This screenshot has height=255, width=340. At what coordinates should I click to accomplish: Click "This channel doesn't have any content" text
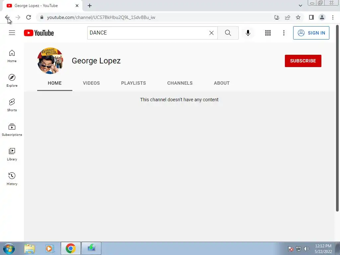179,100
